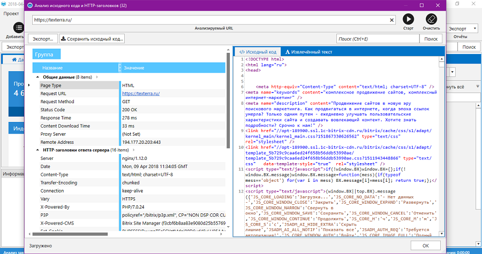This screenshot has height=254, width=482.
Task: Click arrow next to HTTP headers item count
Action: pos(134,150)
